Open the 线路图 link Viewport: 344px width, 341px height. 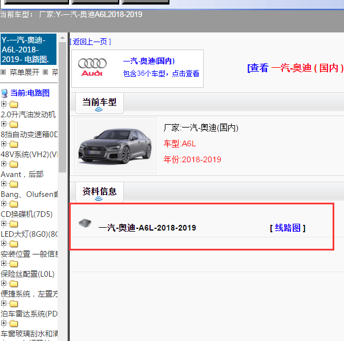[288, 228]
